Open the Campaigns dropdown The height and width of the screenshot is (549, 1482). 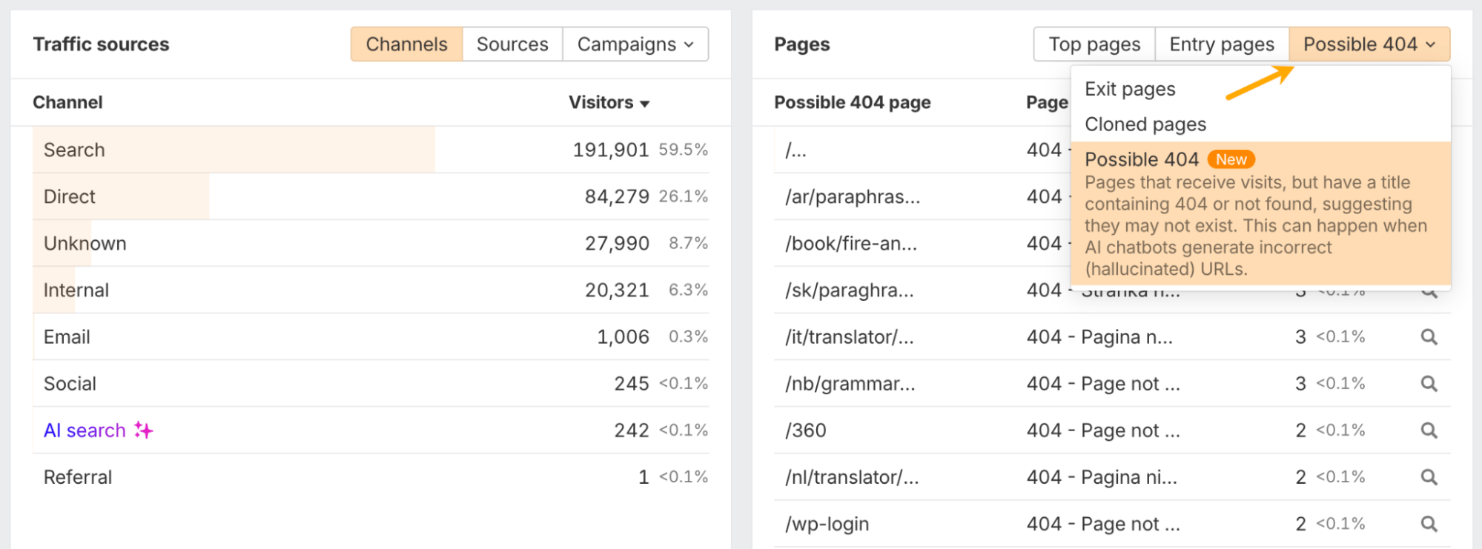pyautogui.click(x=635, y=44)
